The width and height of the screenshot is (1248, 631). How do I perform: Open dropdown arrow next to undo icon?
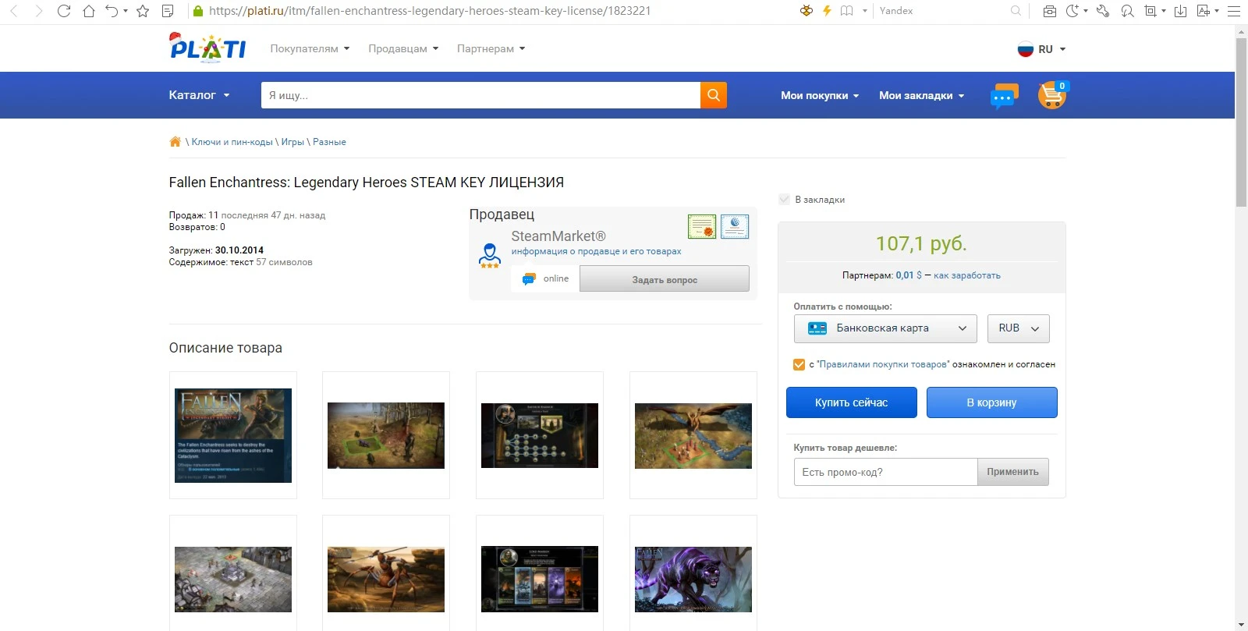(x=126, y=11)
